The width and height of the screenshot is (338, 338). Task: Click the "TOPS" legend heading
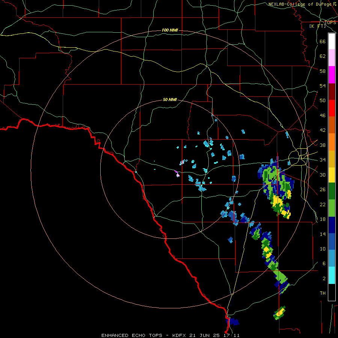coord(330,22)
